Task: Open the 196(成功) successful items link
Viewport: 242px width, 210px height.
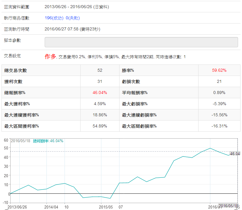Action: coord(54,18)
